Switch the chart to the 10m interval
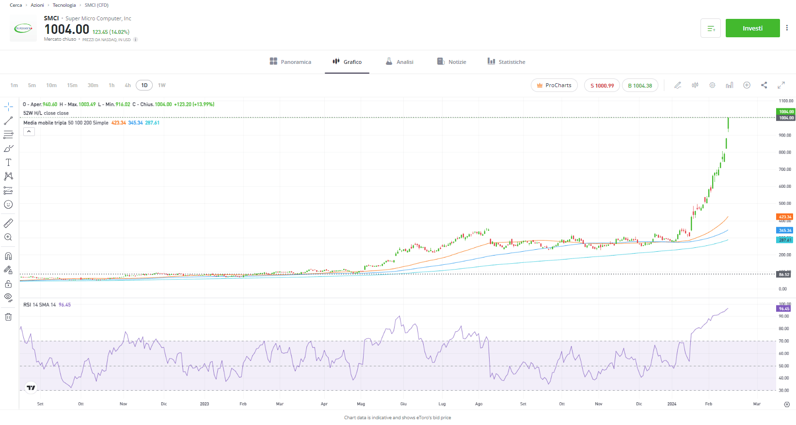Image resolution: width=796 pixels, height=425 pixels. 51,85
